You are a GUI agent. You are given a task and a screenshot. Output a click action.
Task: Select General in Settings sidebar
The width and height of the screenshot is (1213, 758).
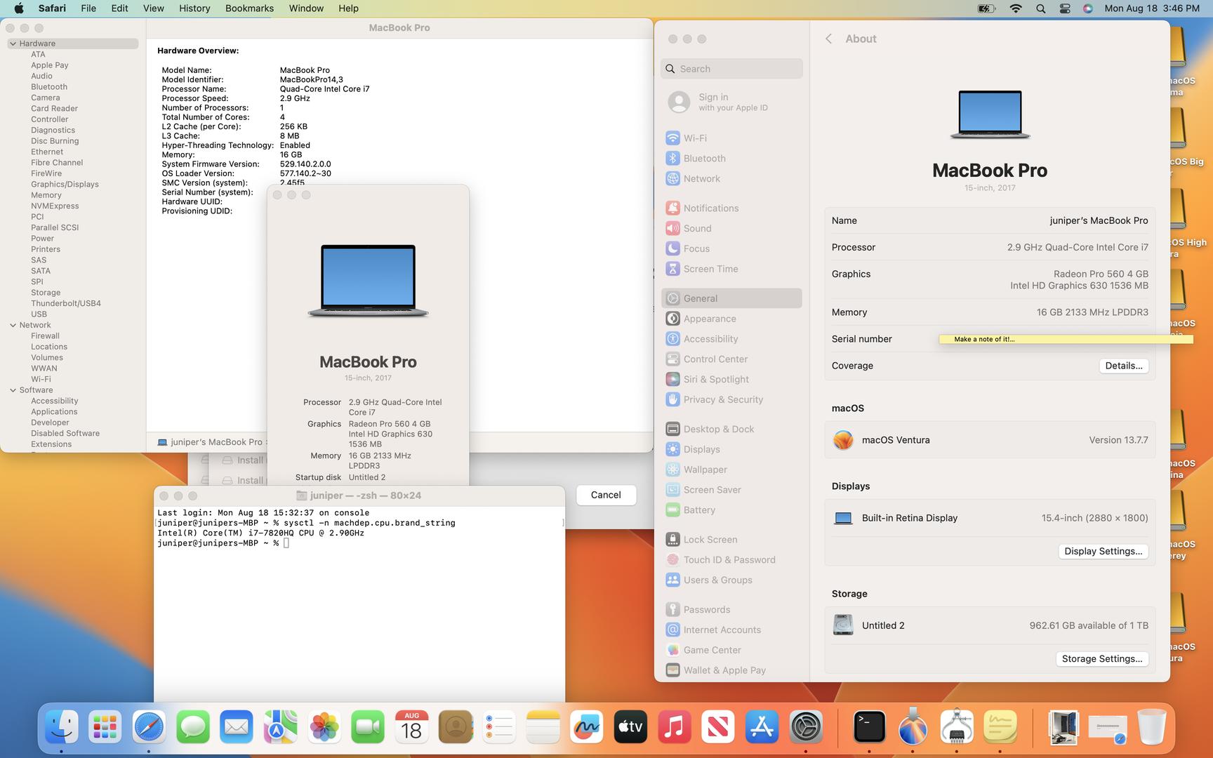point(731,298)
